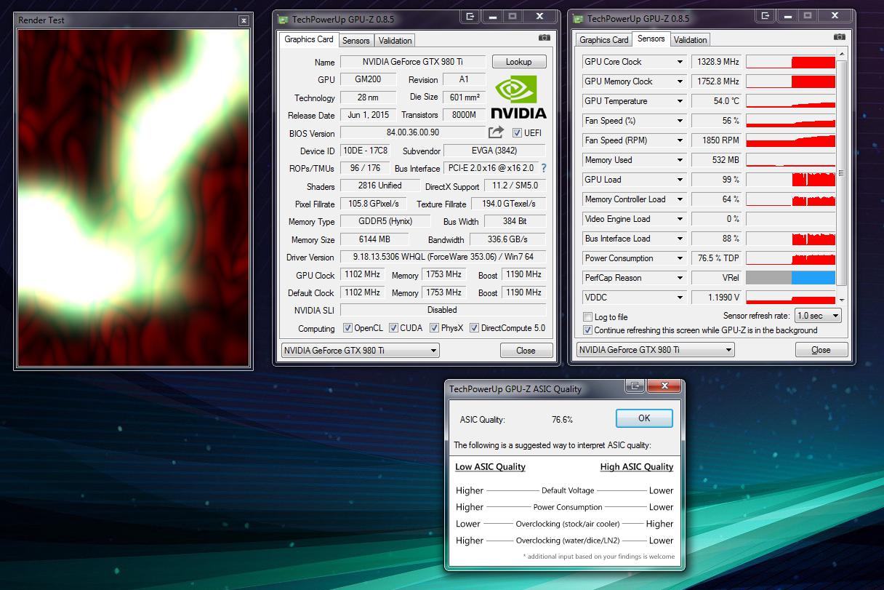Toggle the PhysX checkbox
884x590 pixels.
[434, 328]
